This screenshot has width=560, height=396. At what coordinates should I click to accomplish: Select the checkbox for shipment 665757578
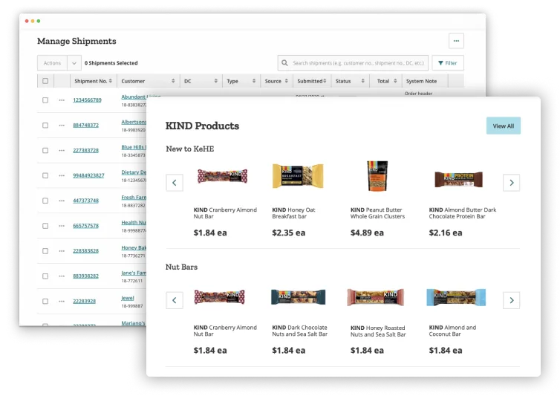(45, 226)
